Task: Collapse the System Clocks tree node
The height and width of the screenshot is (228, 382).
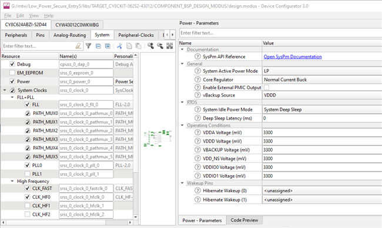Action: pyautogui.click(x=5, y=90)
